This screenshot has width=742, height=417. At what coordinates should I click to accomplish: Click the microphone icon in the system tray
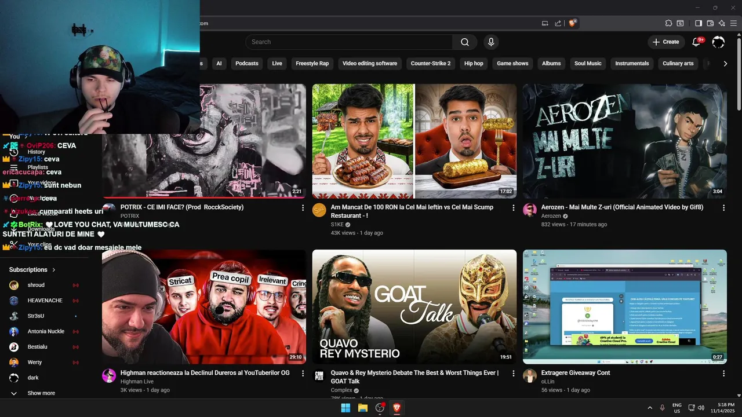662,408
